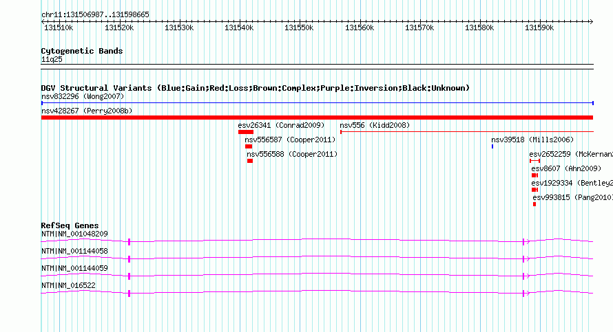Viewport: 613px width, 332px height.
Task: Click the small blue nsv39518 gain marker
Action: click(x=492, y=146)
